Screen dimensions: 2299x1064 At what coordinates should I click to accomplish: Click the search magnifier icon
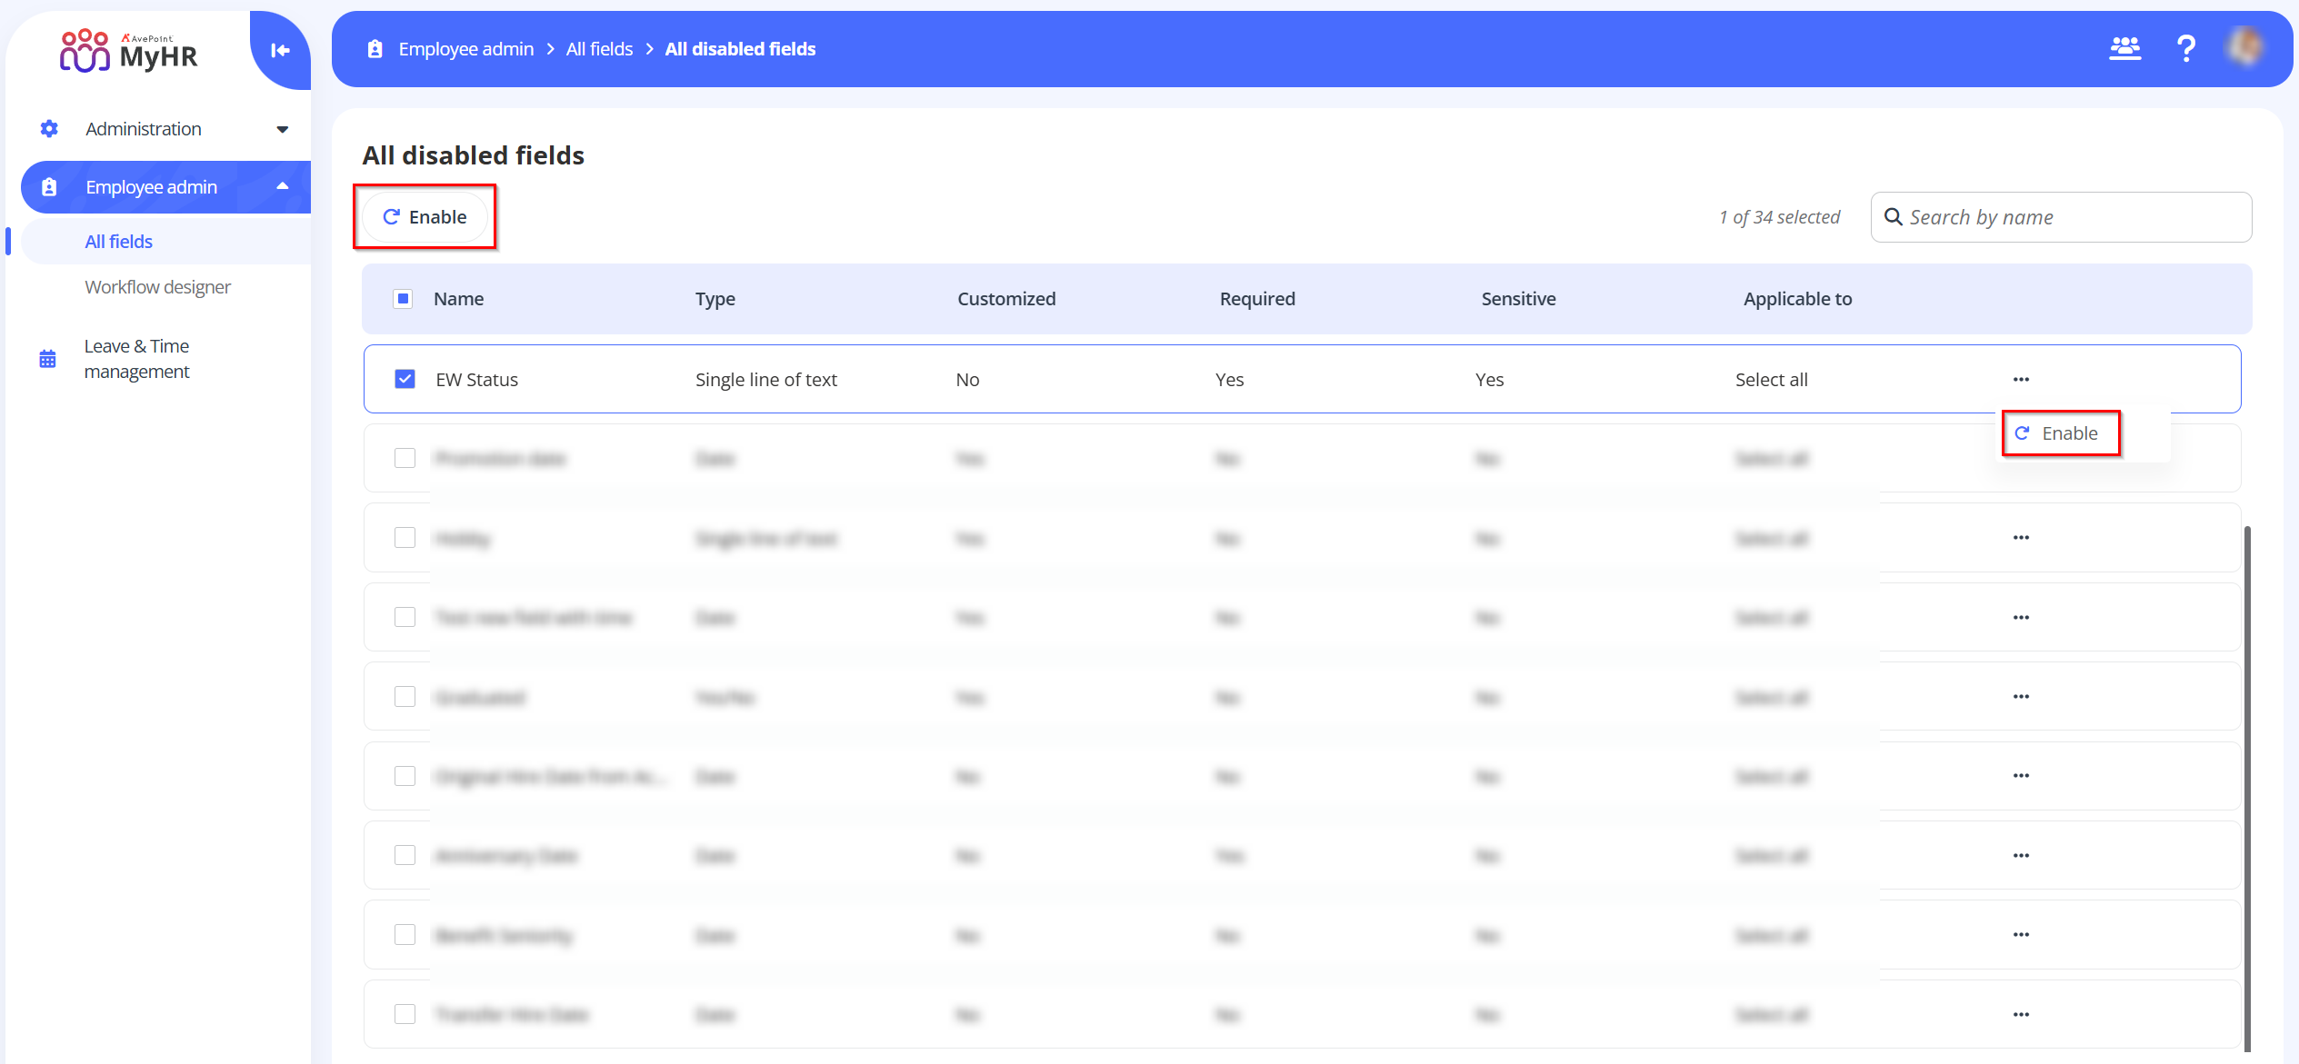click(x=1894, y=217)
